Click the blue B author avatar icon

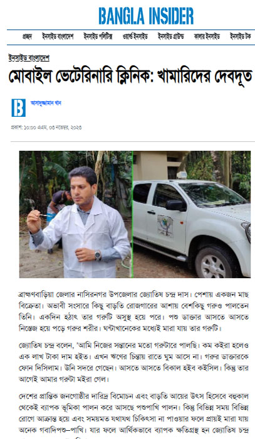pos(18,108)
